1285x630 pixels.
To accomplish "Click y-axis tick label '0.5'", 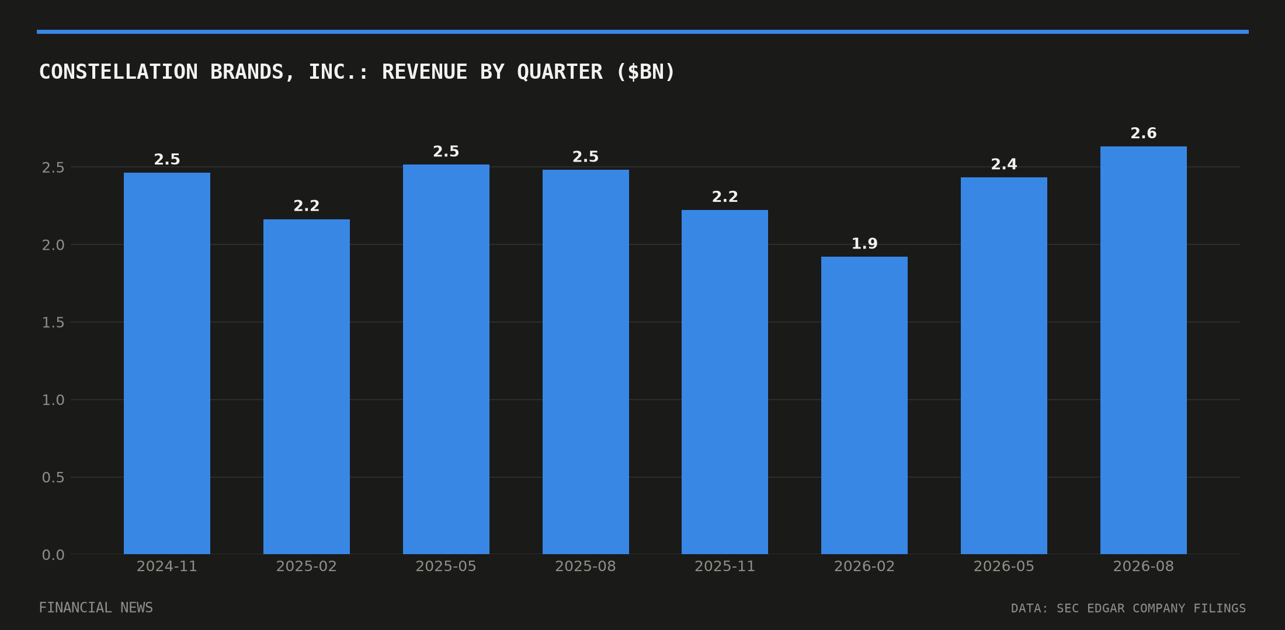I will tap(53, 478).
